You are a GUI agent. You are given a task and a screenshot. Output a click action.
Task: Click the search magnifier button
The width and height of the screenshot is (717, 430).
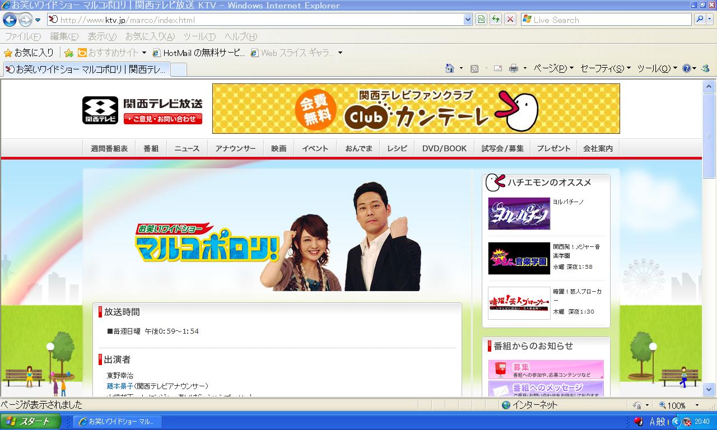pyautogui.click(x=700, y=20)
